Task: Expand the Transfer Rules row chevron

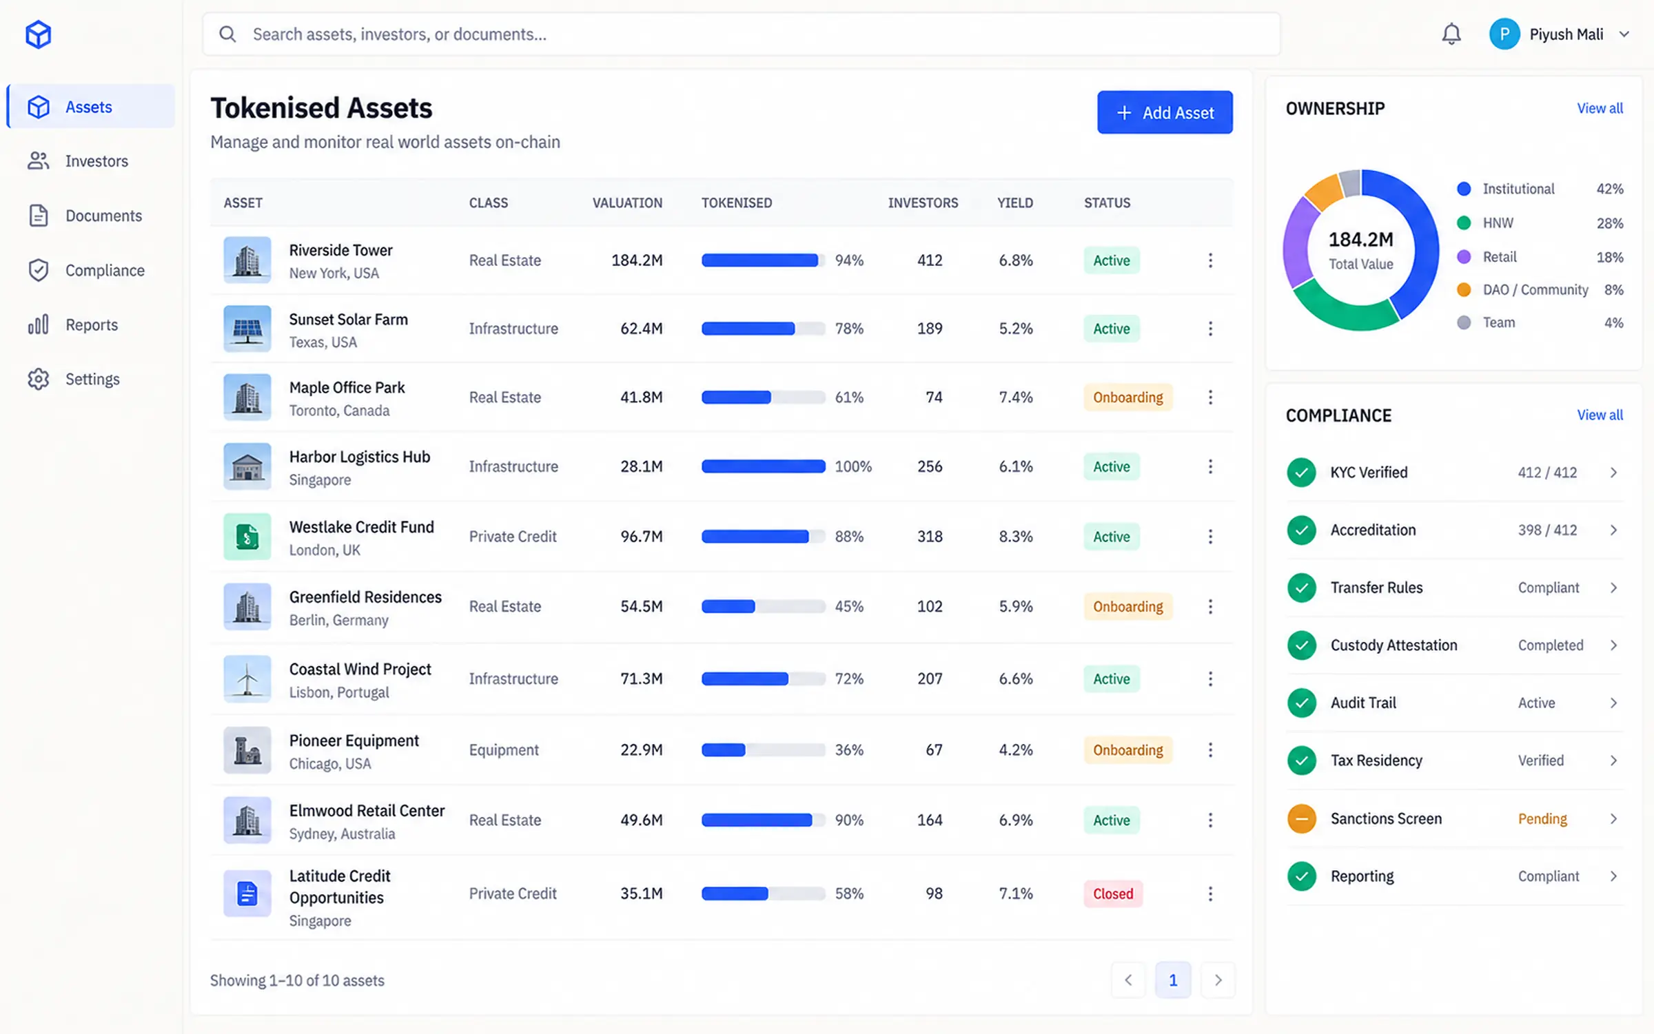Action: click(1613, 588)
